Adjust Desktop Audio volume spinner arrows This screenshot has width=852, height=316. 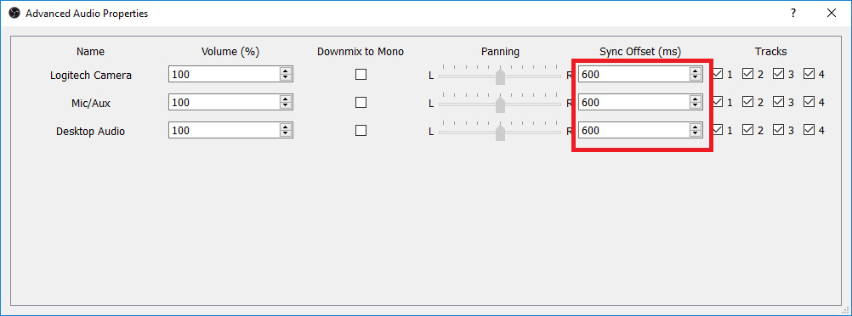tap(286, 131)
